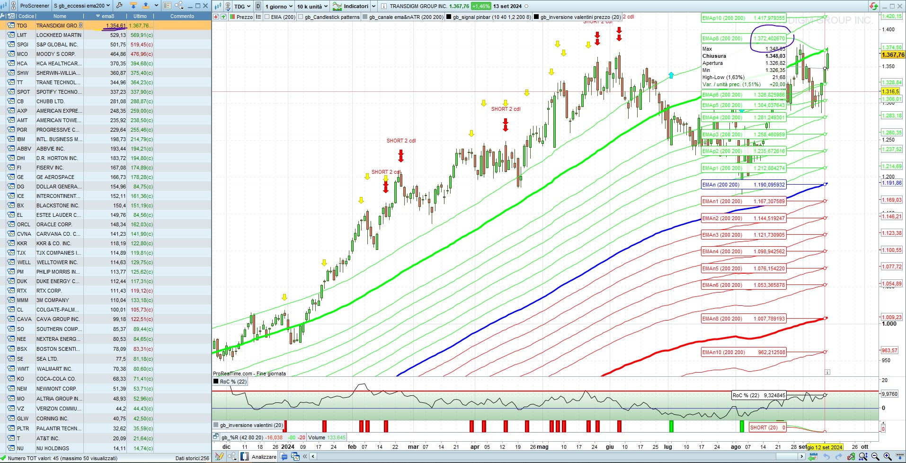Open the chat bubble icon in bottom toolbar

(284, 456)
